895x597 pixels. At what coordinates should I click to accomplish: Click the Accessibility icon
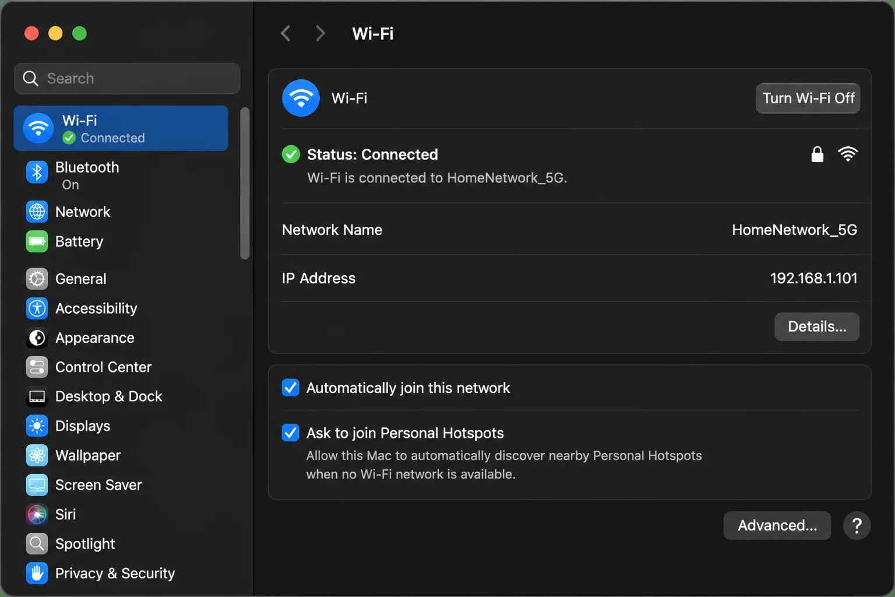pyautogui.click(x=37, y=308)
